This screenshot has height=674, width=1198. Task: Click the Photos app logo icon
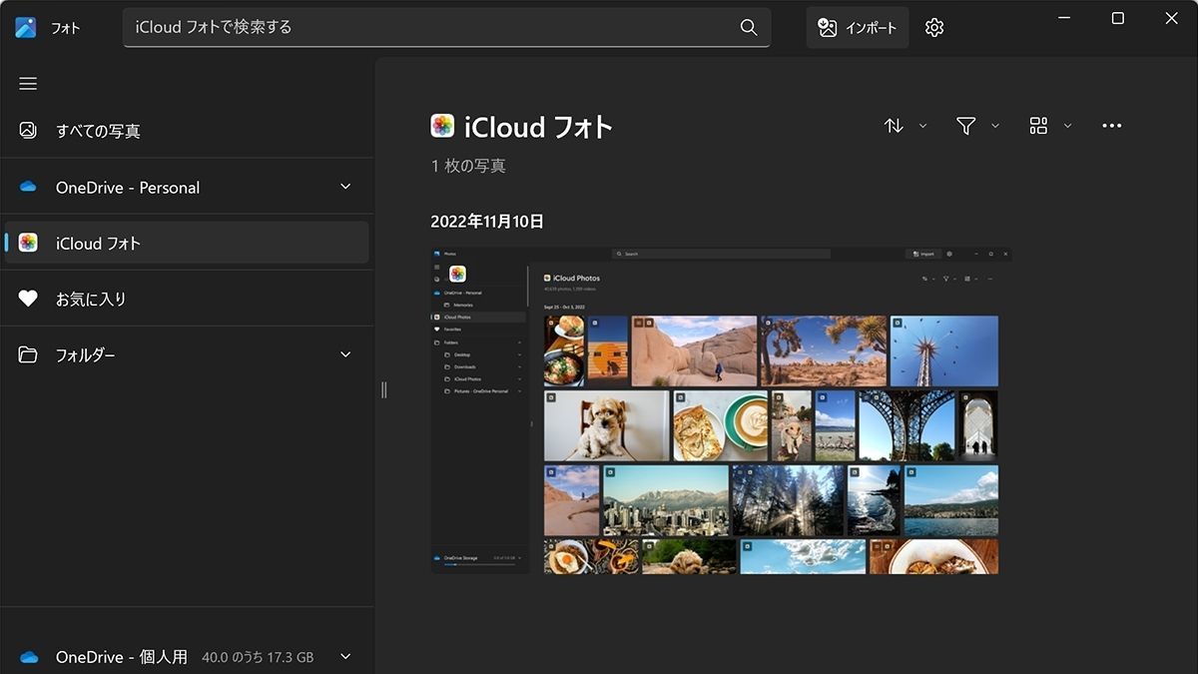26,28
